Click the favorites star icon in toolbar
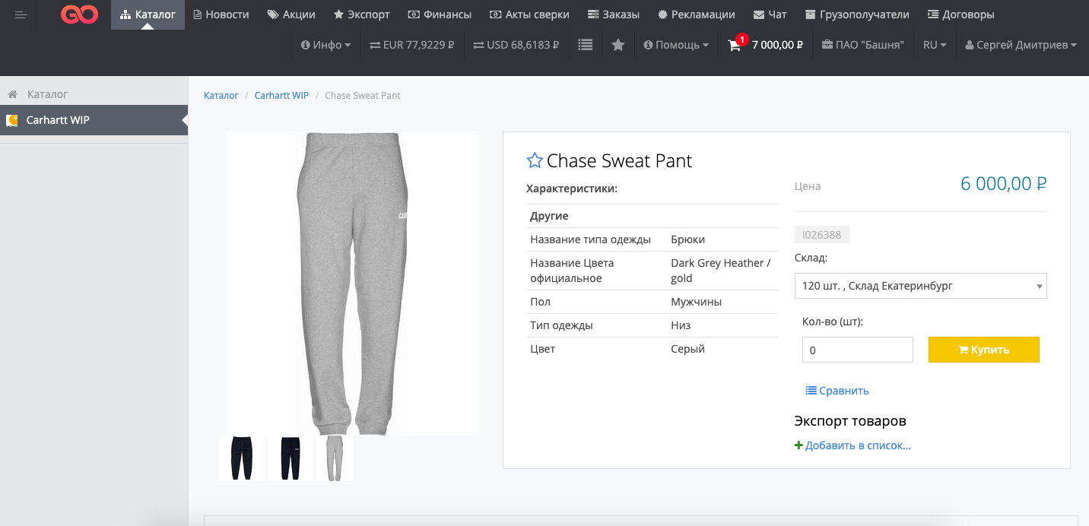 pos(618,46)
